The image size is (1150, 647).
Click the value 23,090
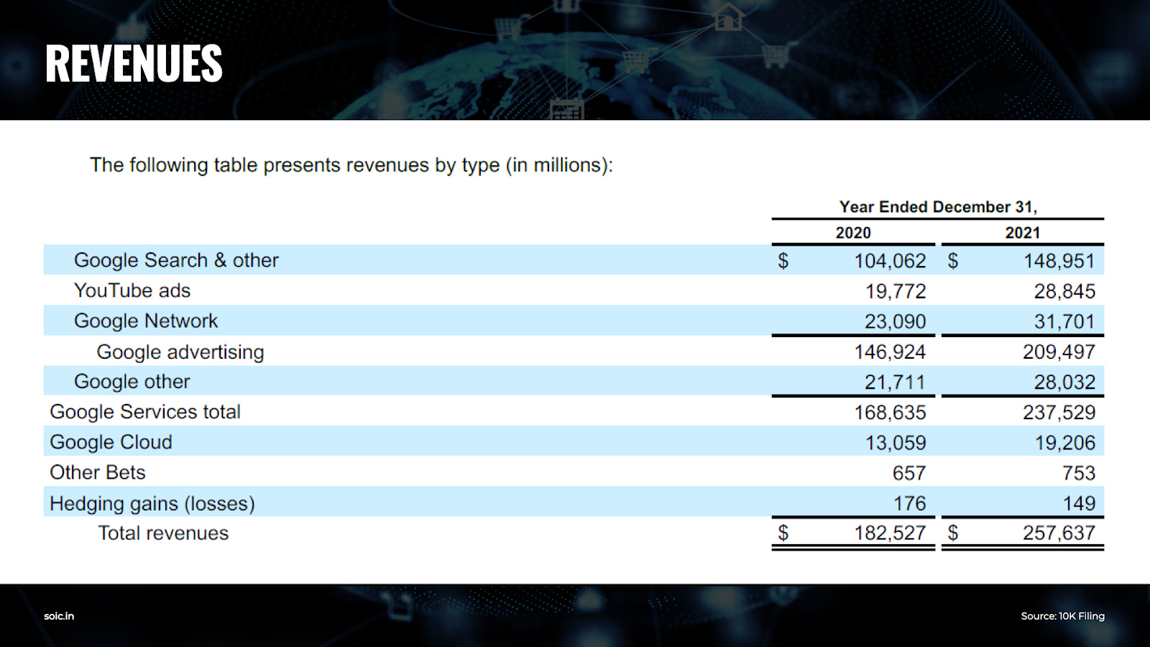pyautogui.click(x=896, y=321)
